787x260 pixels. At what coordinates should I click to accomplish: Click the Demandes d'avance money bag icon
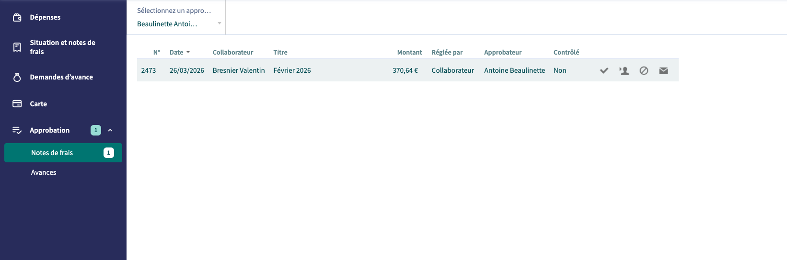(x=17, y=77)
